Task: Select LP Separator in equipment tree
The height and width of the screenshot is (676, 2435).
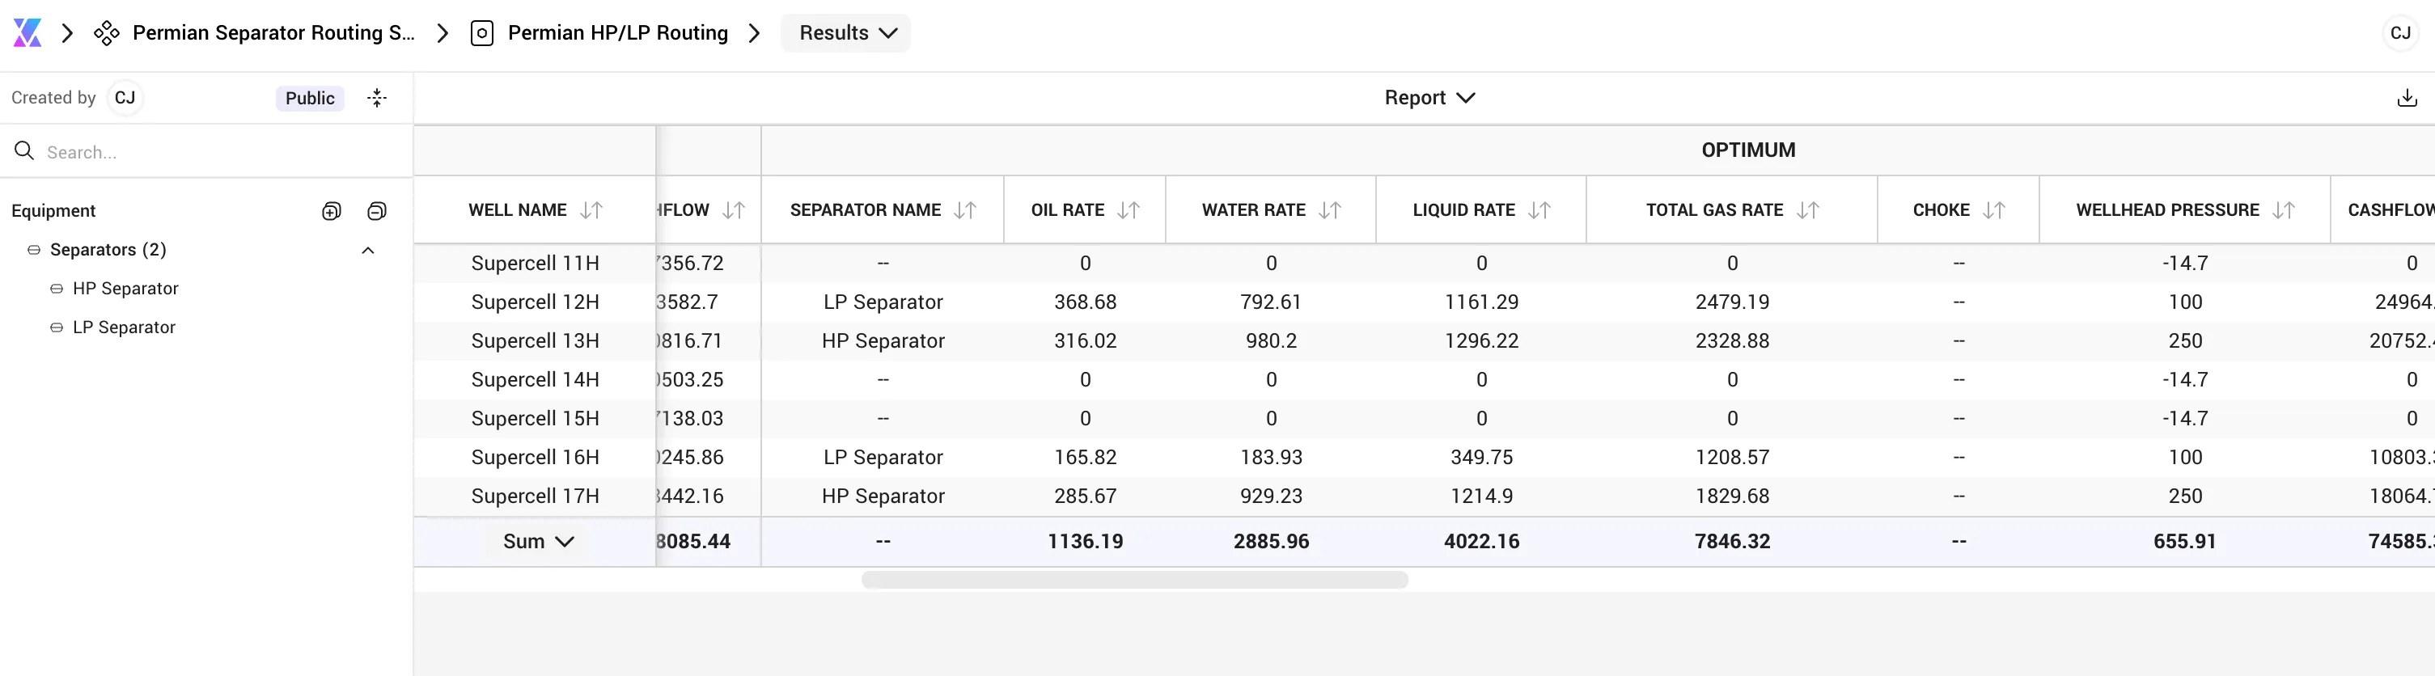Action: pos(124,327)
